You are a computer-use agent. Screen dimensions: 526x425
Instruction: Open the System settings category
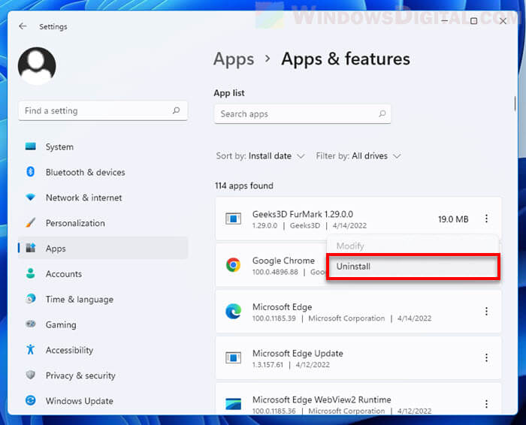(x=103, y=147)
